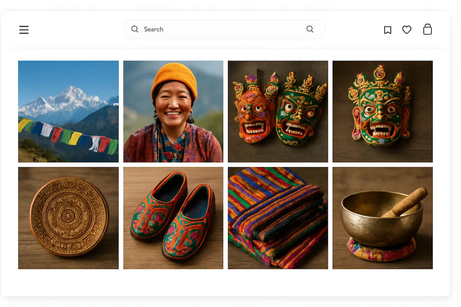Open the snowy mountain prayer flags photo

click(x=68, y=112)
